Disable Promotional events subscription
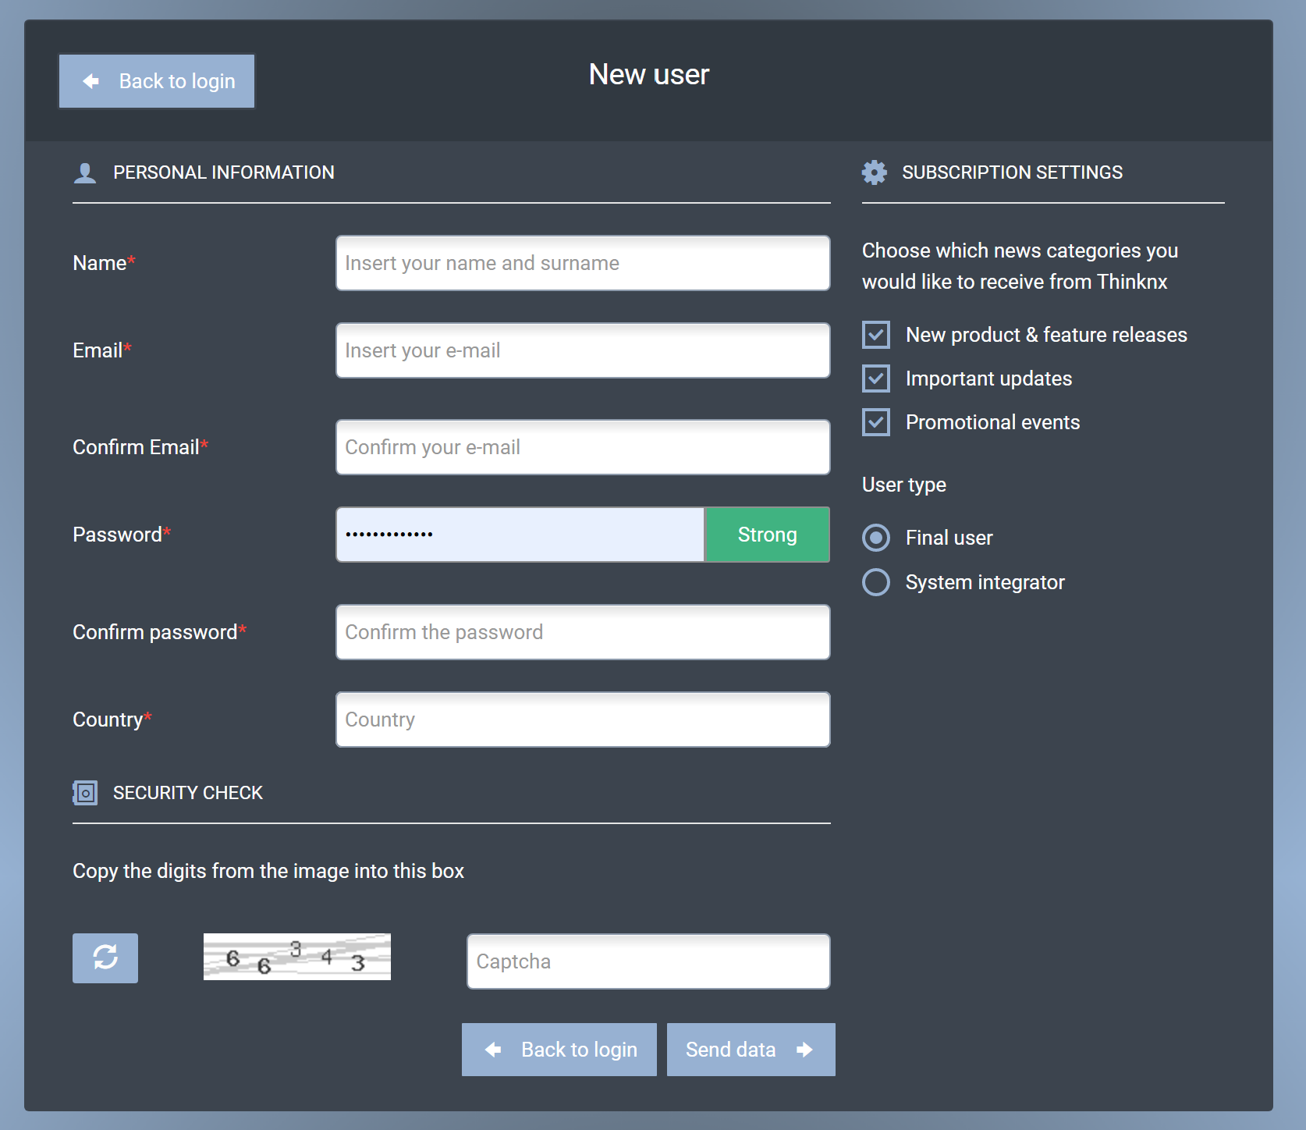The width and height of the screenshot is (1306, 1130). (x=876, y=422)
